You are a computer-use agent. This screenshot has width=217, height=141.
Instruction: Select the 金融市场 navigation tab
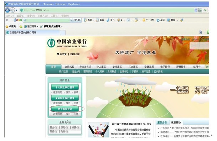149,67
